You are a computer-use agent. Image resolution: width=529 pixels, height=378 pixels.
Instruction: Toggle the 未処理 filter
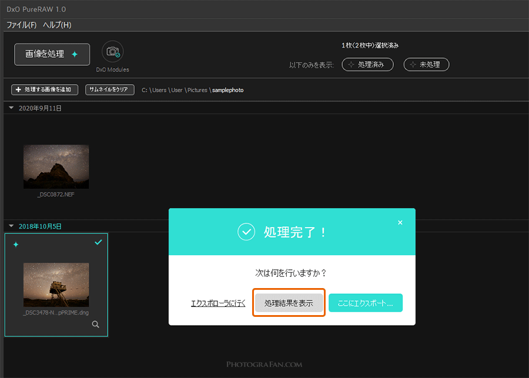(x=427, y=65)
